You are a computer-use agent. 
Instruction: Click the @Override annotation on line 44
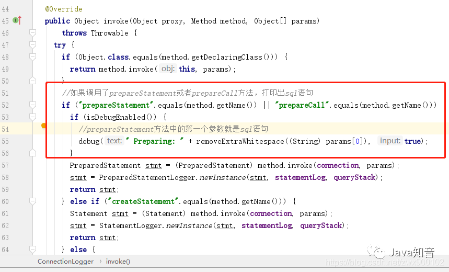(x=64, y=9)
